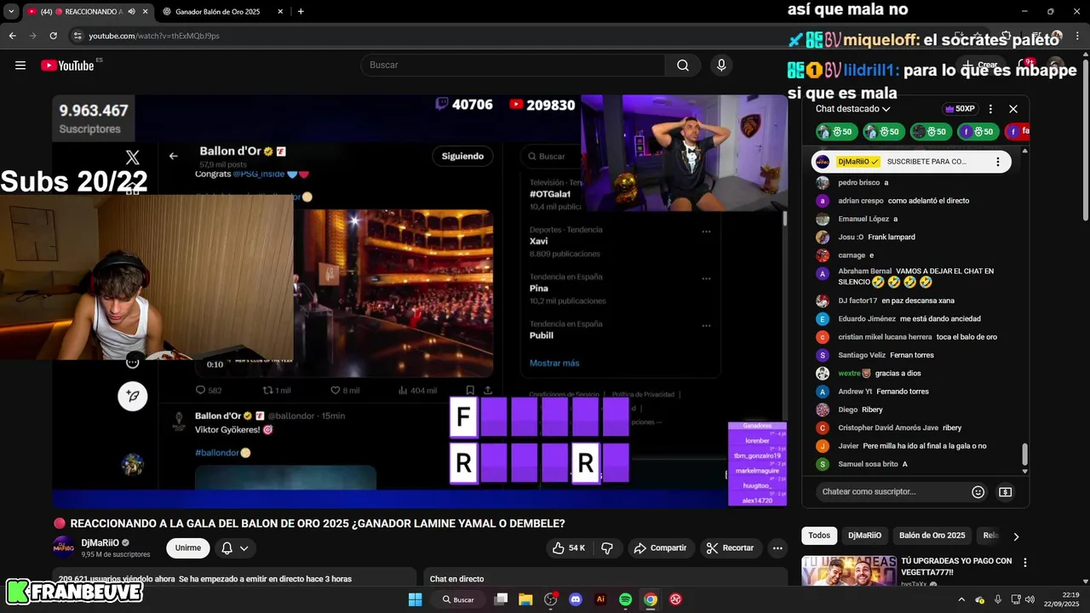Focus the YouTube Buscar search field
The height and width of the screenshot is (613, 1090).
click(513, 66)
